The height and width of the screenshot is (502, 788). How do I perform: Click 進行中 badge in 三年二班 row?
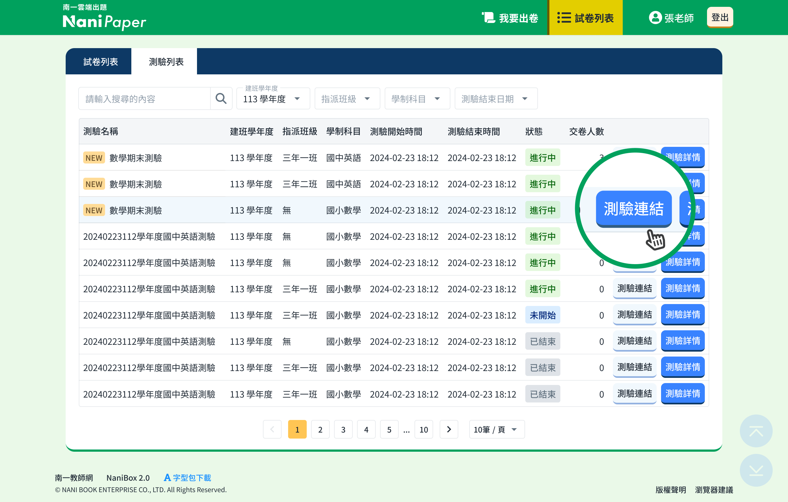tap(543, 184)
